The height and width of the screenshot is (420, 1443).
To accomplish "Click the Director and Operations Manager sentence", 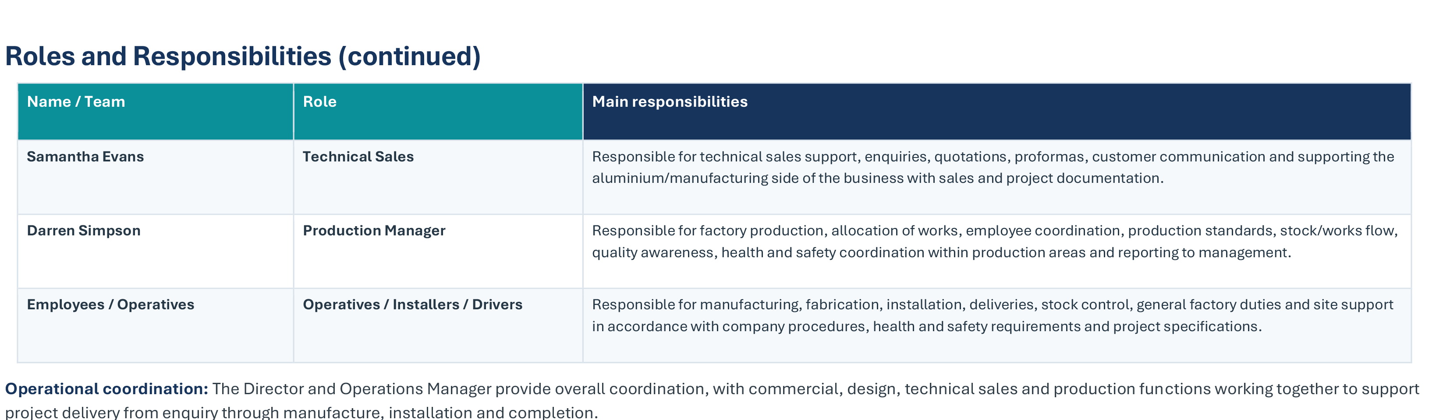I will (712, 400).
